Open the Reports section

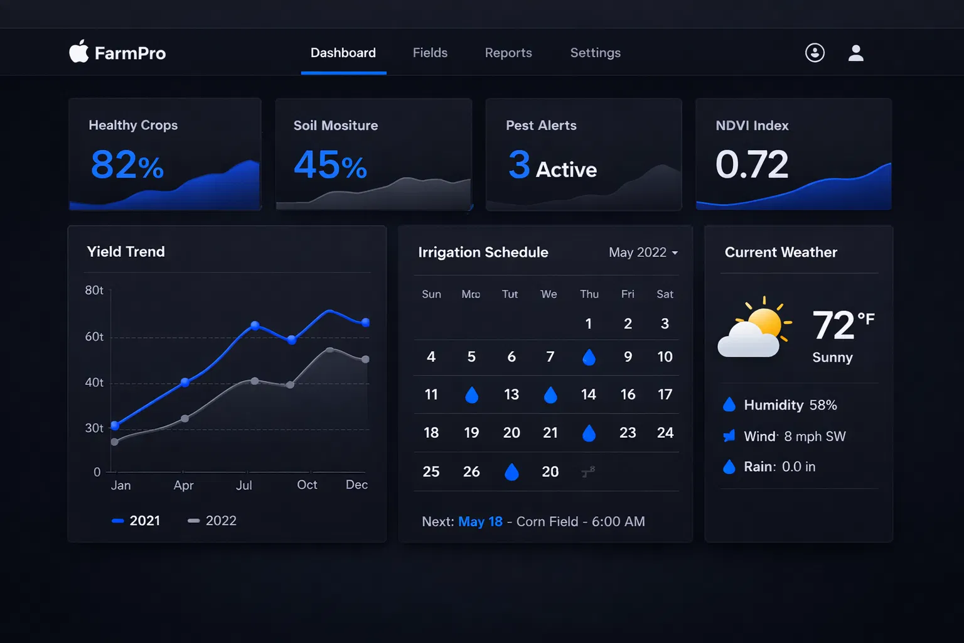pos(508,53)
